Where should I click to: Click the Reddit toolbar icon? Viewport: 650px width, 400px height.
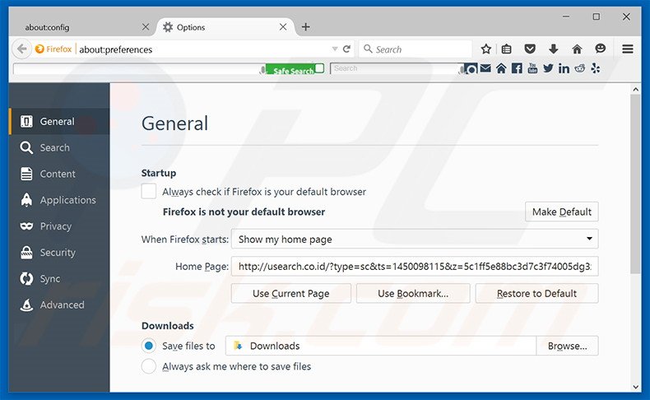tap(579, 68)
